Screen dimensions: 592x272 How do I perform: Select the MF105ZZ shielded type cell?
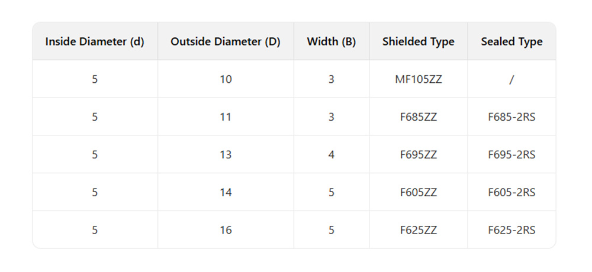click(x=419, y=79)
